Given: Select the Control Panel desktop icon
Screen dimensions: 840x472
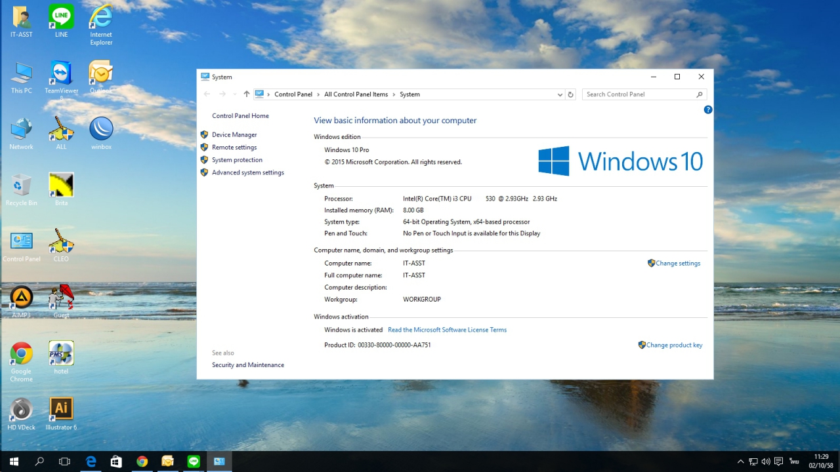Looking at the screenshot, I should pos(22,246).
